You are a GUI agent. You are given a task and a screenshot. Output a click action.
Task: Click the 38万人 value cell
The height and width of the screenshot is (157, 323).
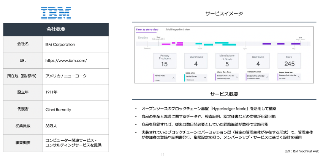(x=76, y=126)
